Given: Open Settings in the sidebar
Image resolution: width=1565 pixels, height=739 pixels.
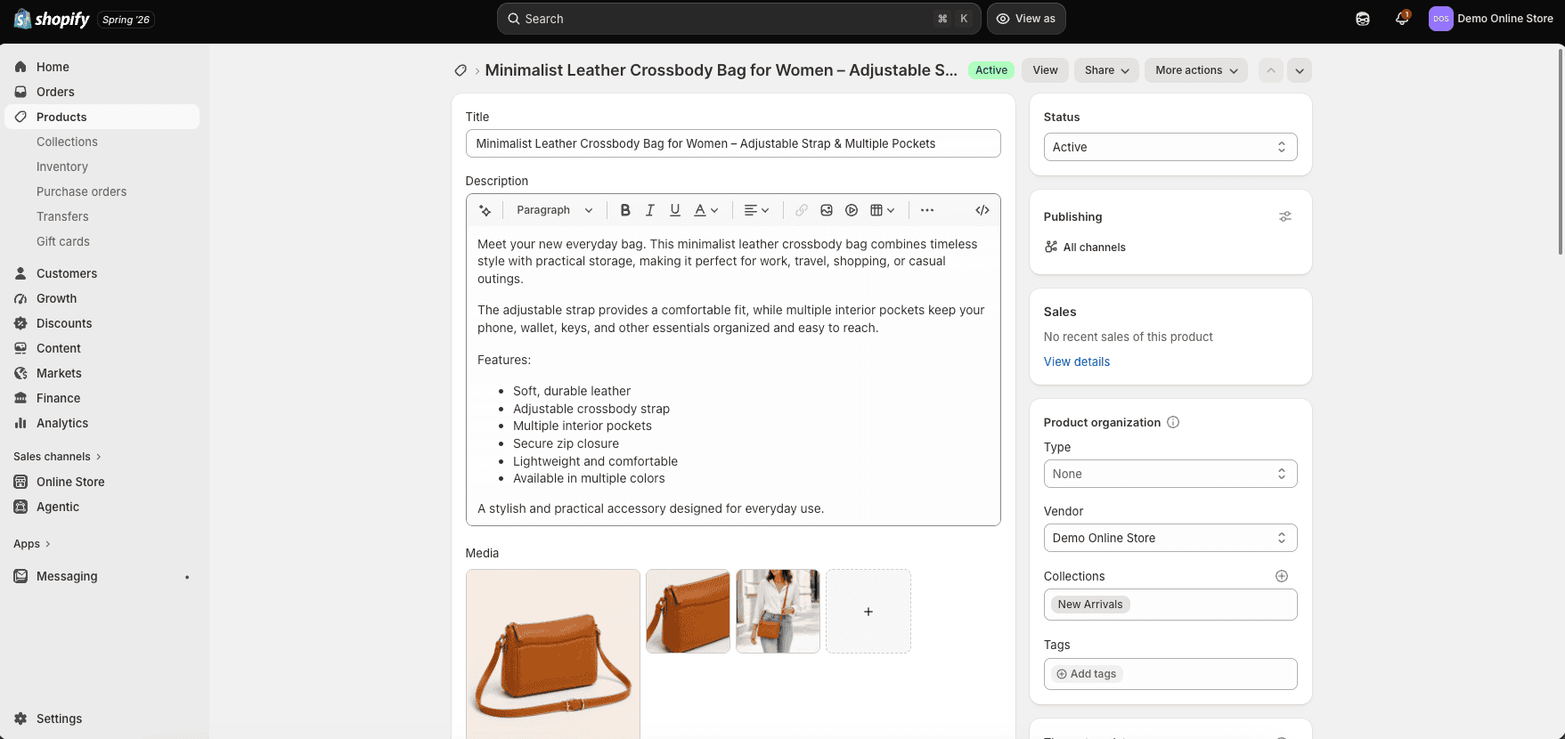Looking at the screenshot, I should click(x=102, y=719).
